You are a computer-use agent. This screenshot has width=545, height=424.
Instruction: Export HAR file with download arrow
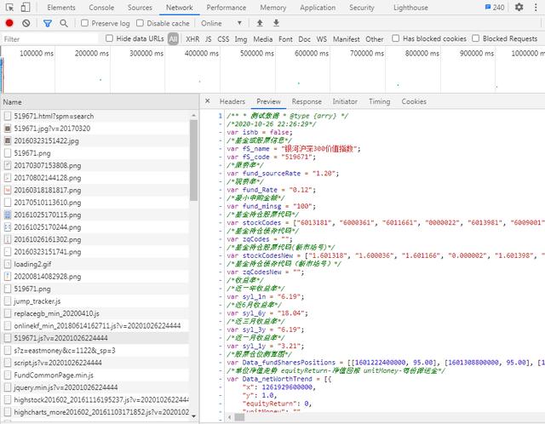point(276,23)
